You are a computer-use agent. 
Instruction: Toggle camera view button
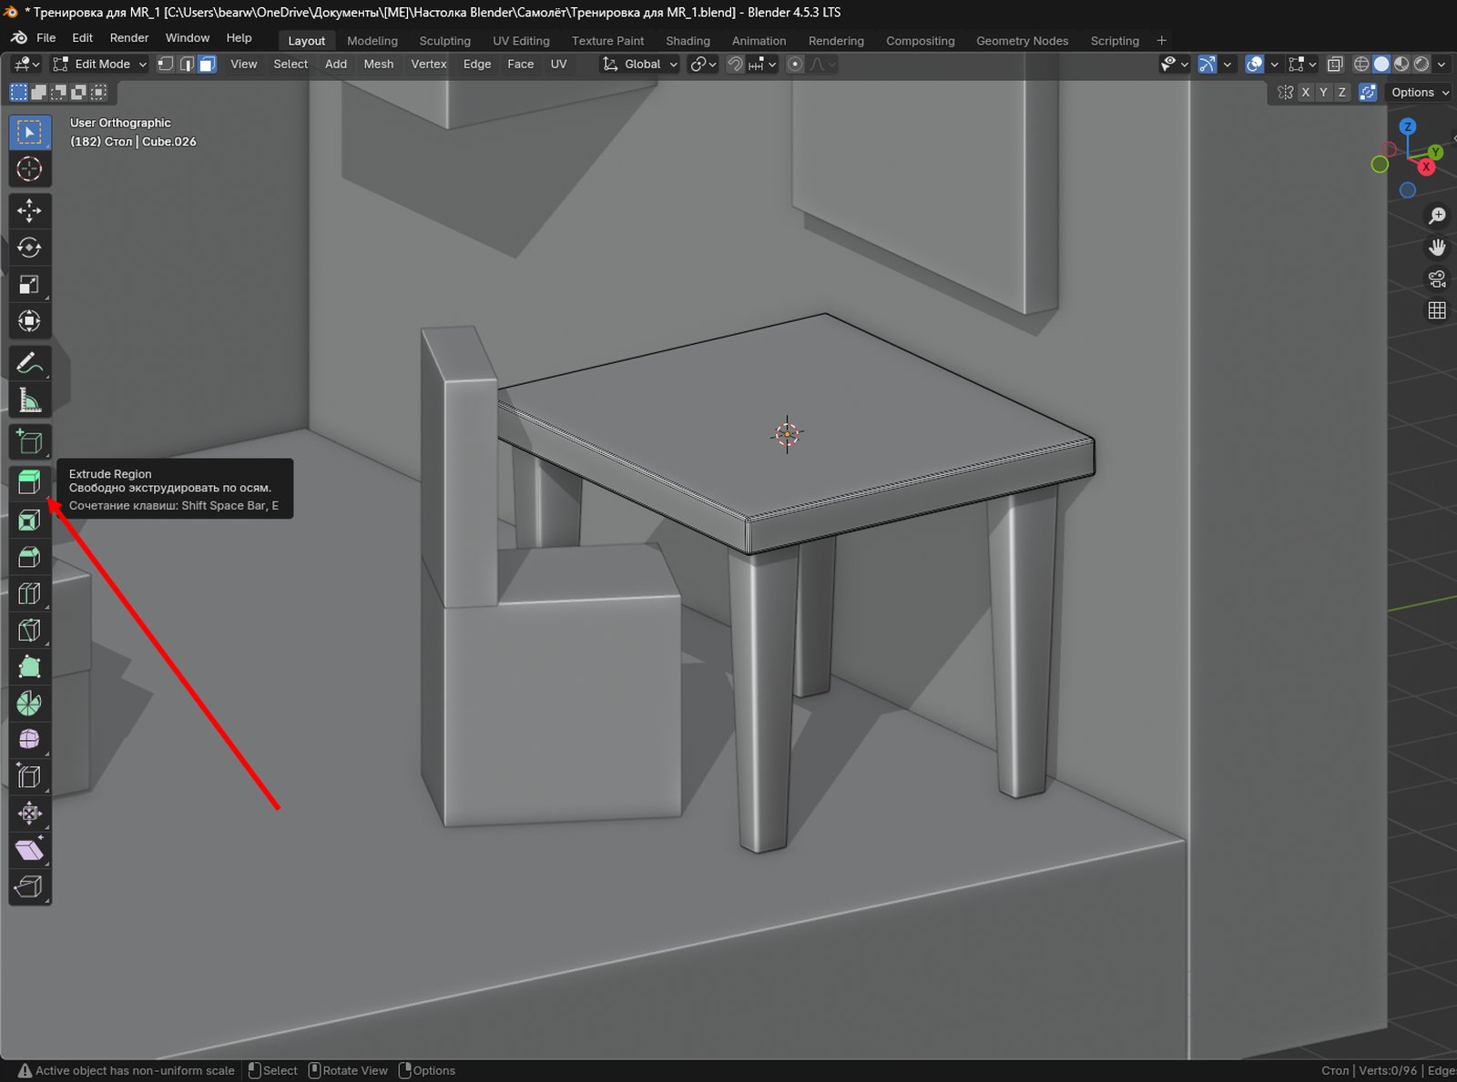[1437, 278]
